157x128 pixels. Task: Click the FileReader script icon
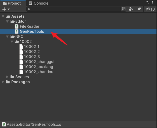17,26
